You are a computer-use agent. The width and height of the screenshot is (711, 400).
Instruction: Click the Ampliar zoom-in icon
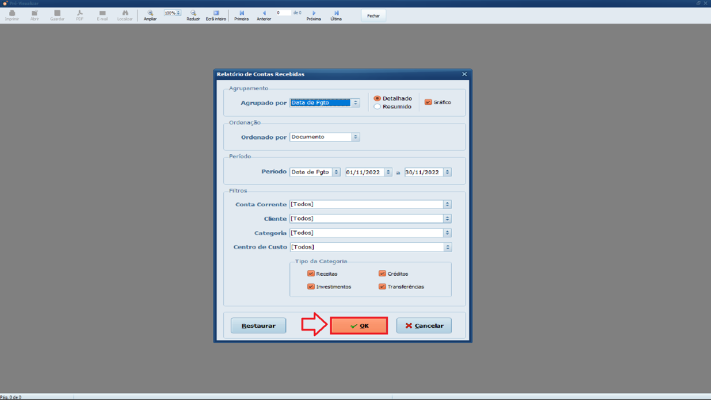coord(150,13)
